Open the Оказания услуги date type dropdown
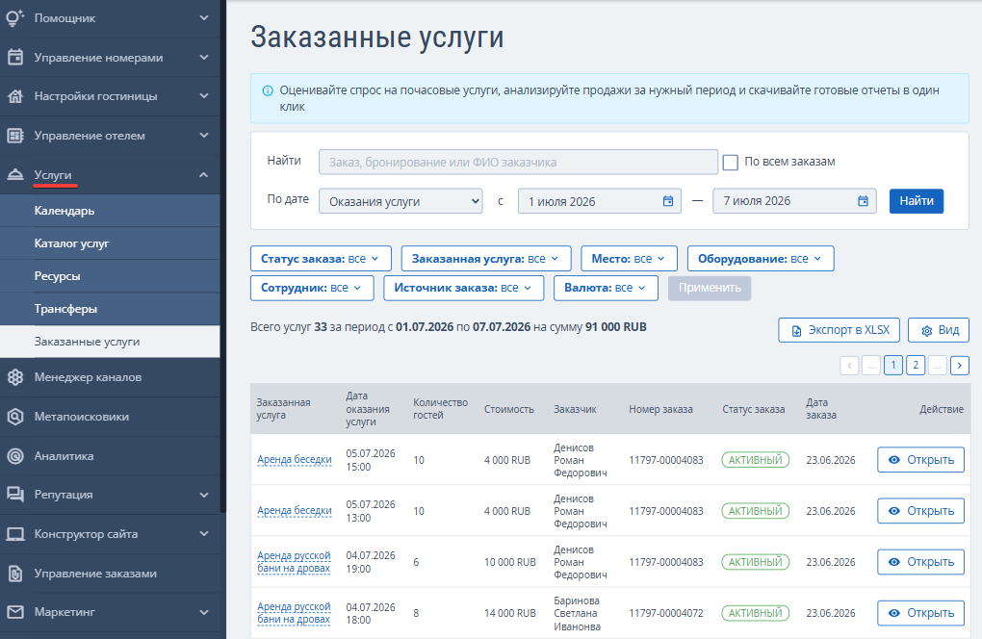 click(401, 201)
